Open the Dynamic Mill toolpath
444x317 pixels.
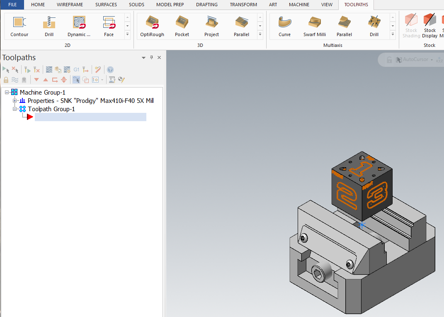(79, 26)
